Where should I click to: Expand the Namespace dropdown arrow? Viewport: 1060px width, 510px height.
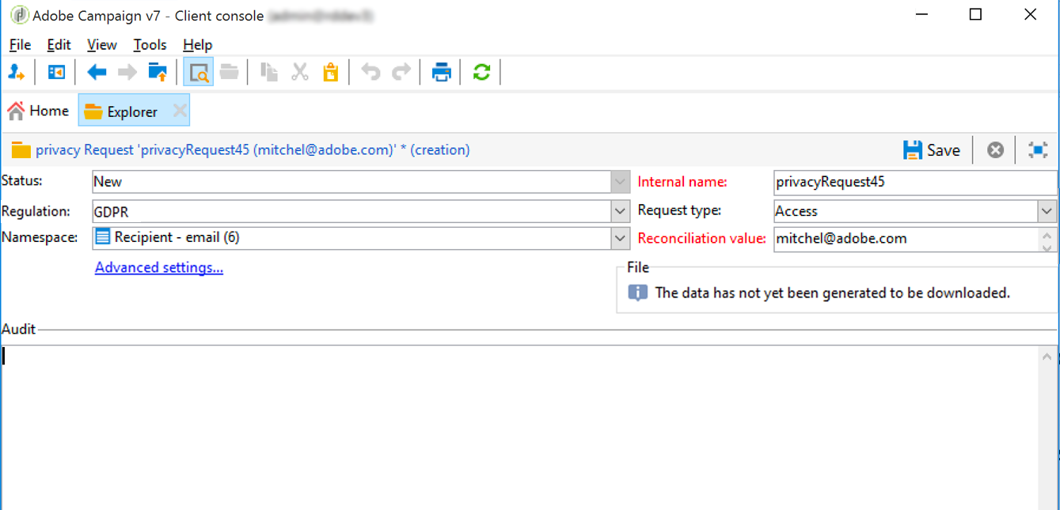point(621,238)
